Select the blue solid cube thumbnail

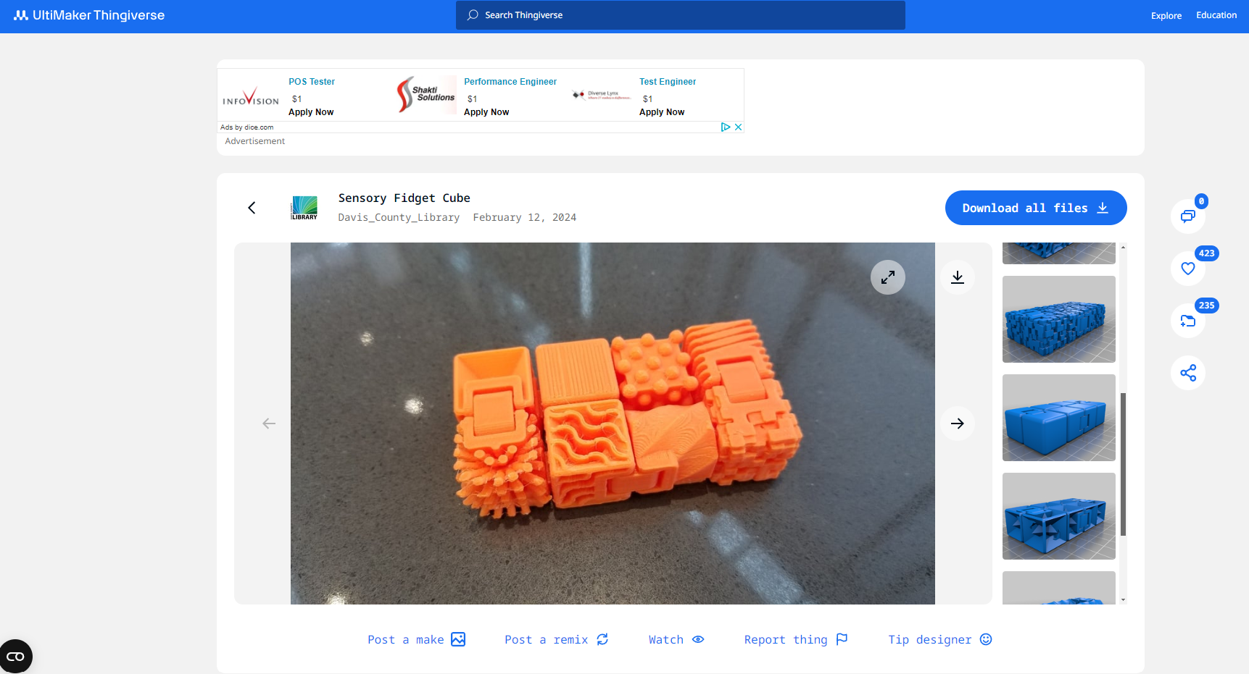click(x=1058, y=418)
